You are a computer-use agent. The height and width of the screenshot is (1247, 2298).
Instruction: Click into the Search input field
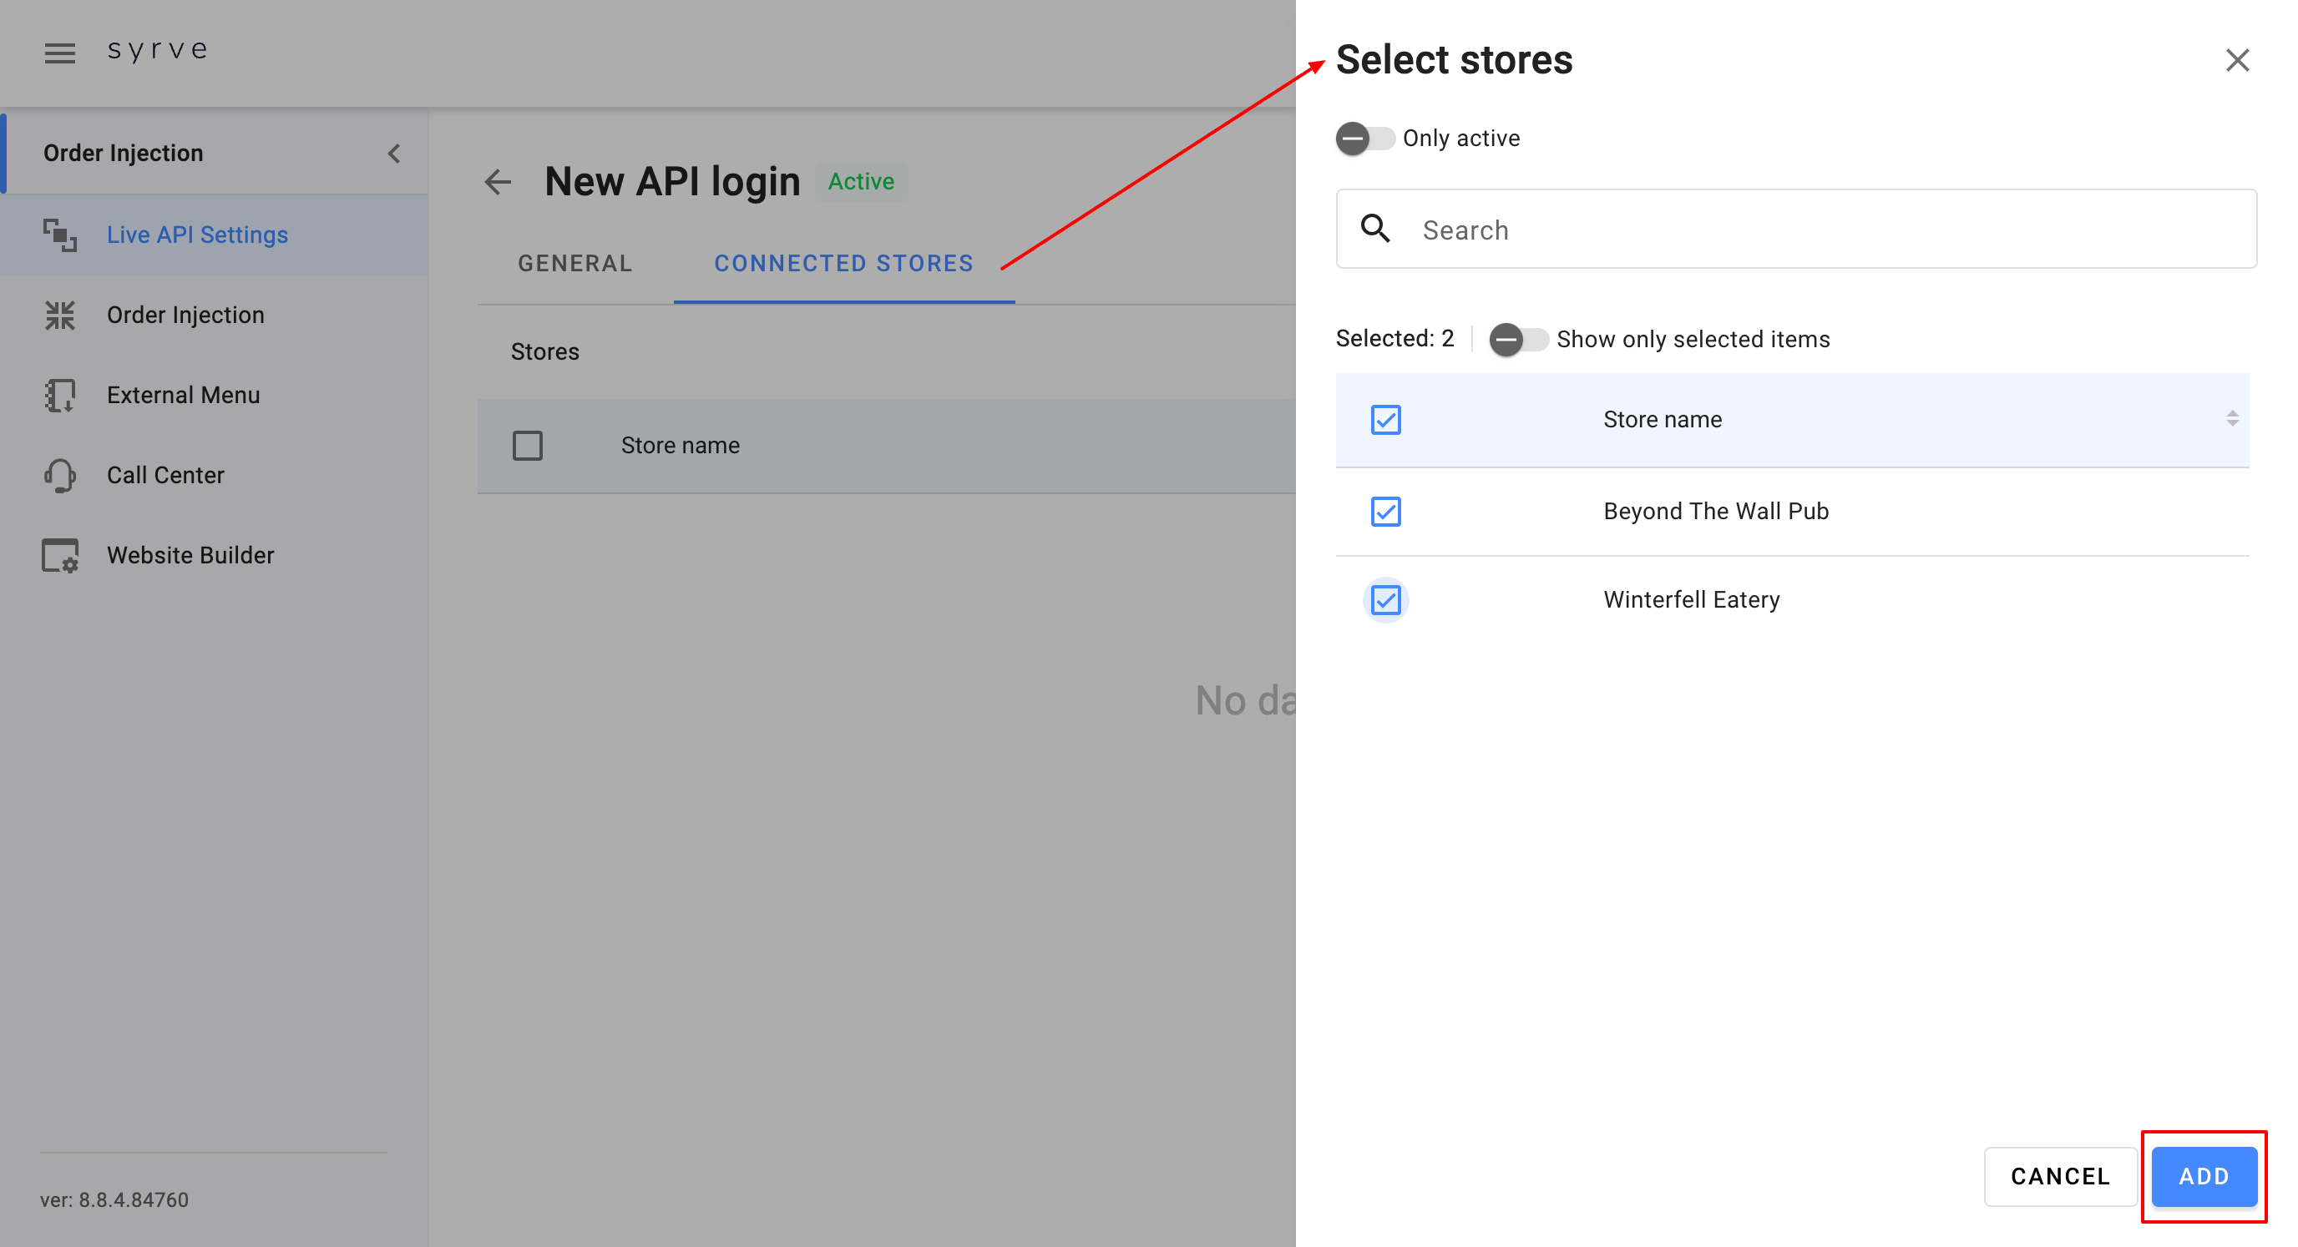1829,230
